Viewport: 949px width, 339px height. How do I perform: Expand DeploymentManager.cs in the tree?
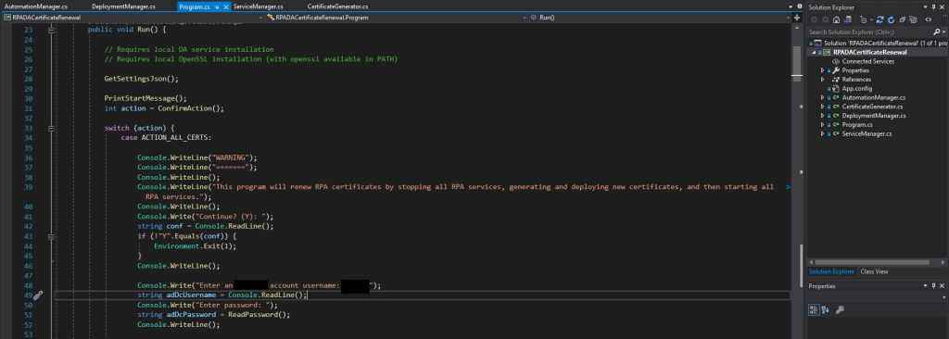point(822,116)
